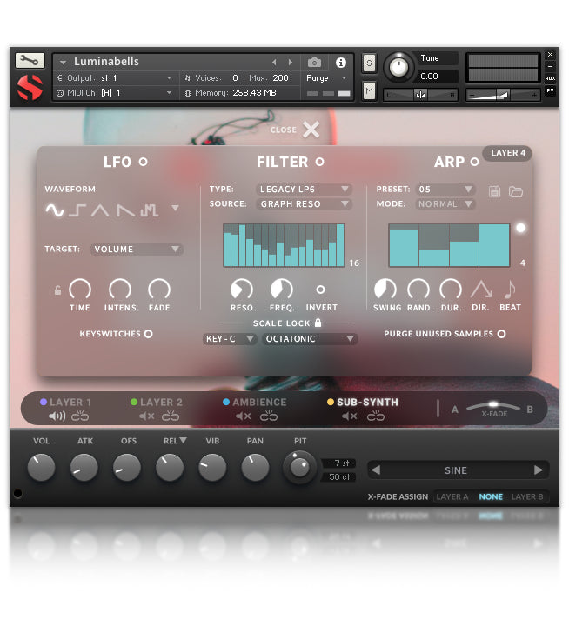Switch to the Ambience layer tab
Viewport: 569px width, 626px height.
coord(259,403)
